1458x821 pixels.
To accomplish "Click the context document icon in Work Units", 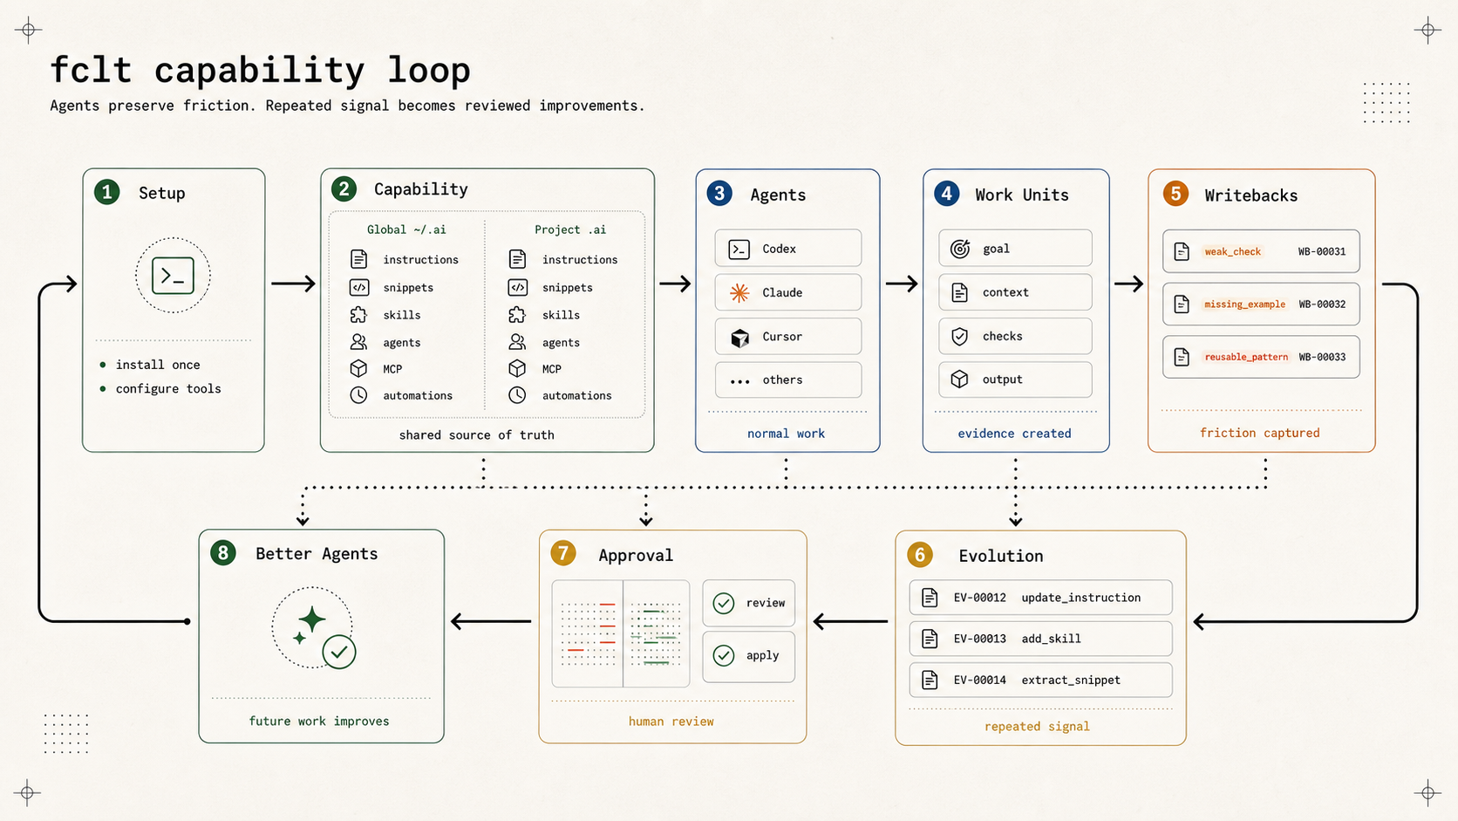I will click(x=960, y=292).
